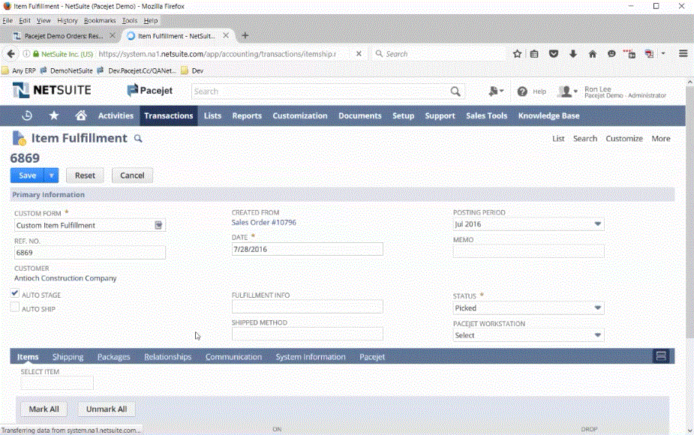The width and height of the screenshot is (694, 435).
Task: Open the Shortcuts star icon
Action: click(x=54, y=115)
